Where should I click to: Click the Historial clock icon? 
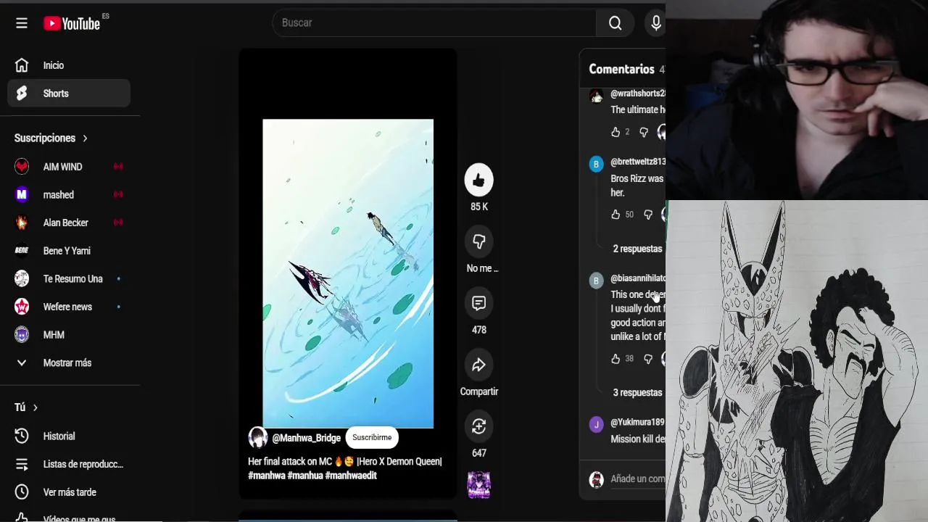[x=22, y=436]
